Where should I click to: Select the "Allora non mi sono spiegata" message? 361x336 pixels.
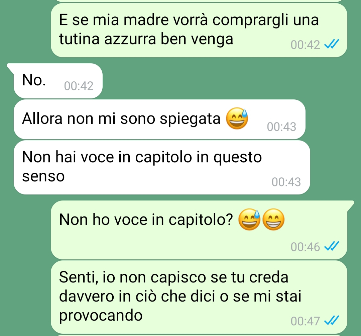(159, 119)
